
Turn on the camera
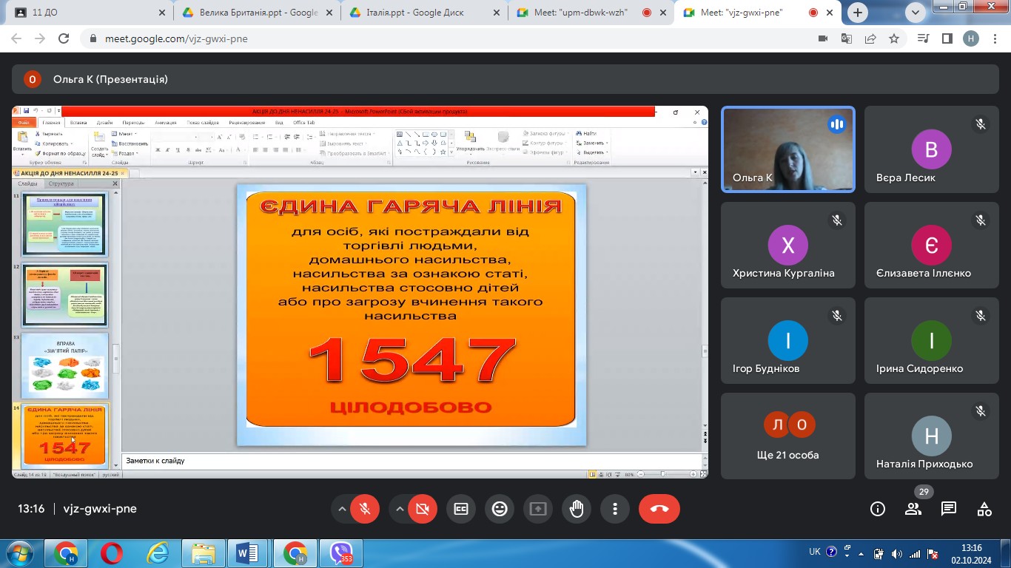[423, 509]
